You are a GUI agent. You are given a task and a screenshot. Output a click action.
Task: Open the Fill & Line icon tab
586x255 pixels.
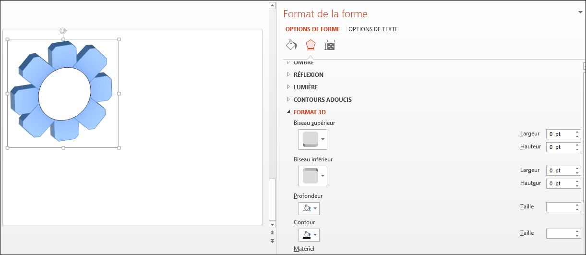[291, 45]
